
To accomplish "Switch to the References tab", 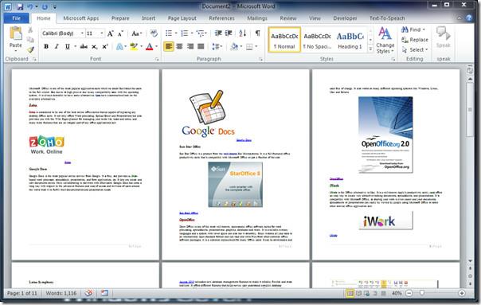I will [x=221, y=18].
